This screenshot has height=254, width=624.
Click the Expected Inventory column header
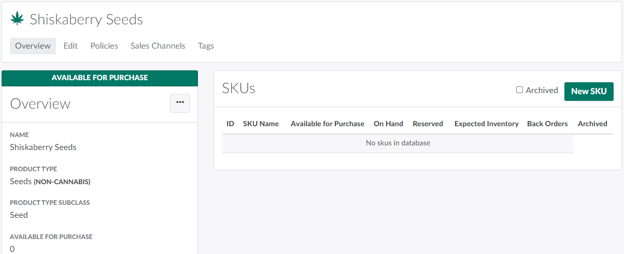point(486,124)
